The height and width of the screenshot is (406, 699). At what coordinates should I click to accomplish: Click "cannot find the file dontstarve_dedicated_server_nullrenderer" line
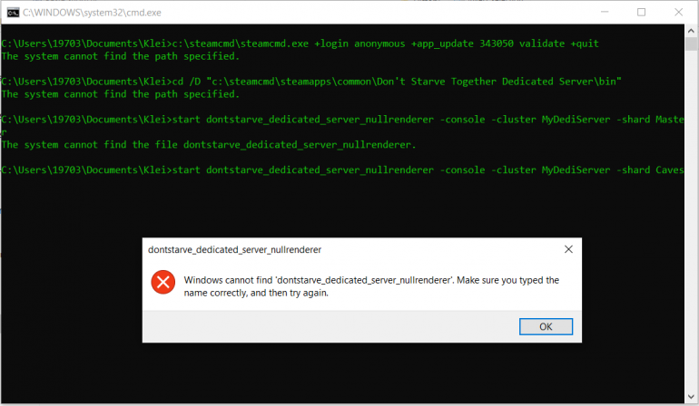coord(208,145)
